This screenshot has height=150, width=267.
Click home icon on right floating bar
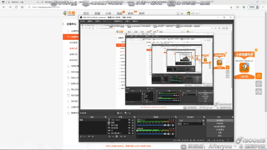[259, 84]
